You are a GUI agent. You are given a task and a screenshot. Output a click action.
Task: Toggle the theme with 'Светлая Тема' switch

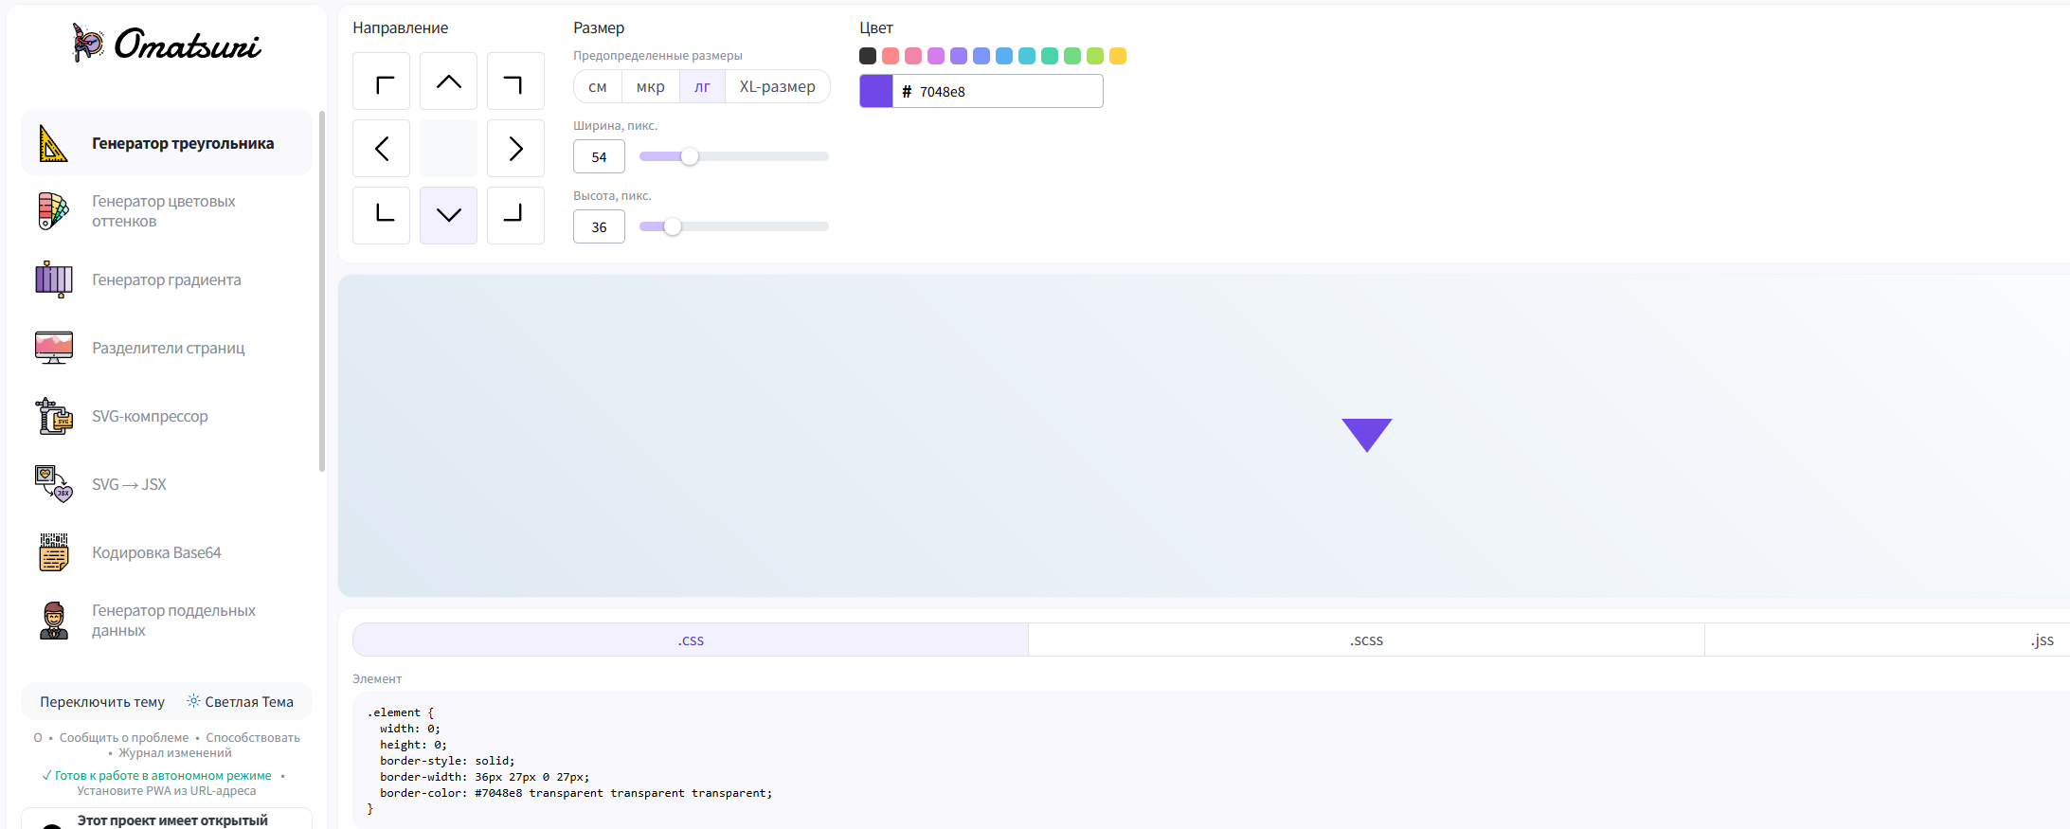240,702
